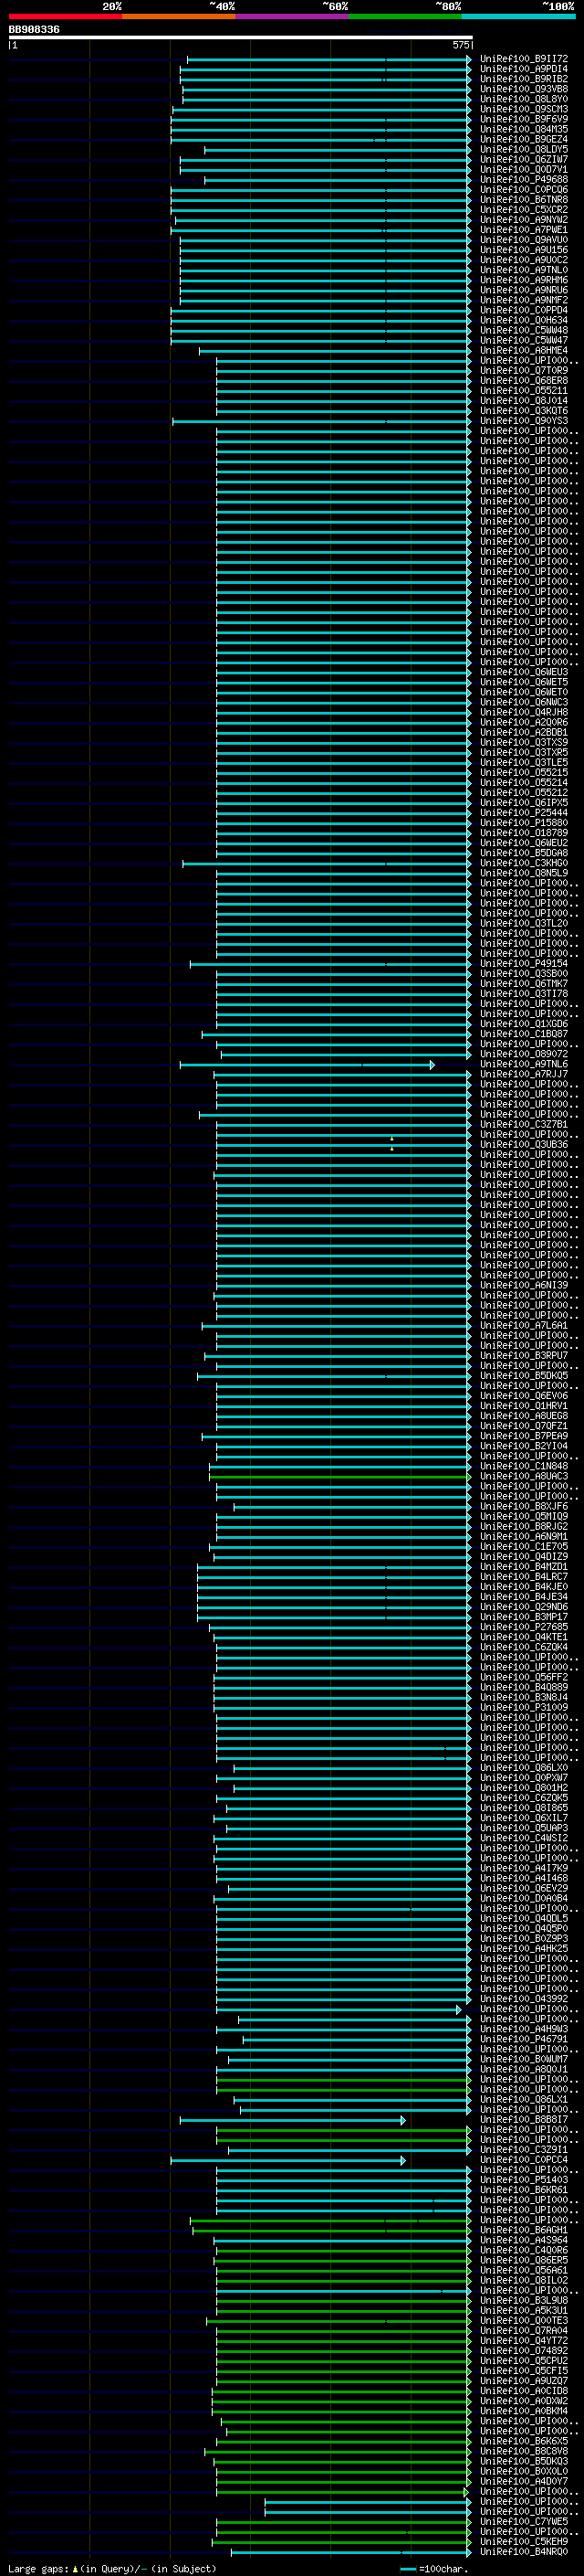Screen dimensions: 584x2576
Task: Click hit label UniRef100_Q4RJH8
Action: pos(524,712)
